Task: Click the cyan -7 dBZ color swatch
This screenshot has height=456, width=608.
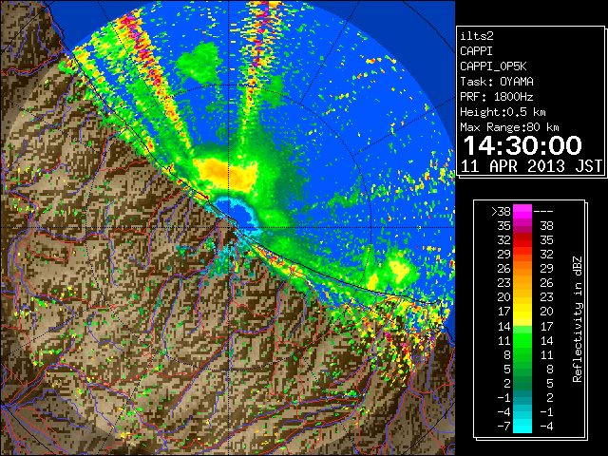Action: pyautogui.click(x=522, y=426)
